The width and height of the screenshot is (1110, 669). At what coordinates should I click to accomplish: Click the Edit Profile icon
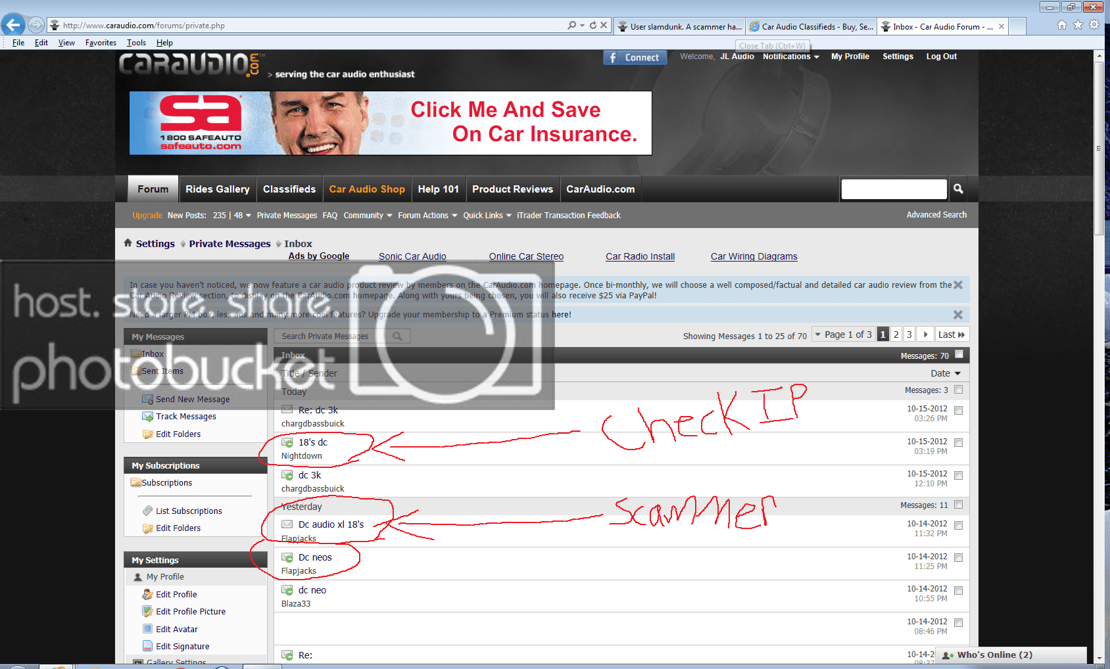[148, 594]
